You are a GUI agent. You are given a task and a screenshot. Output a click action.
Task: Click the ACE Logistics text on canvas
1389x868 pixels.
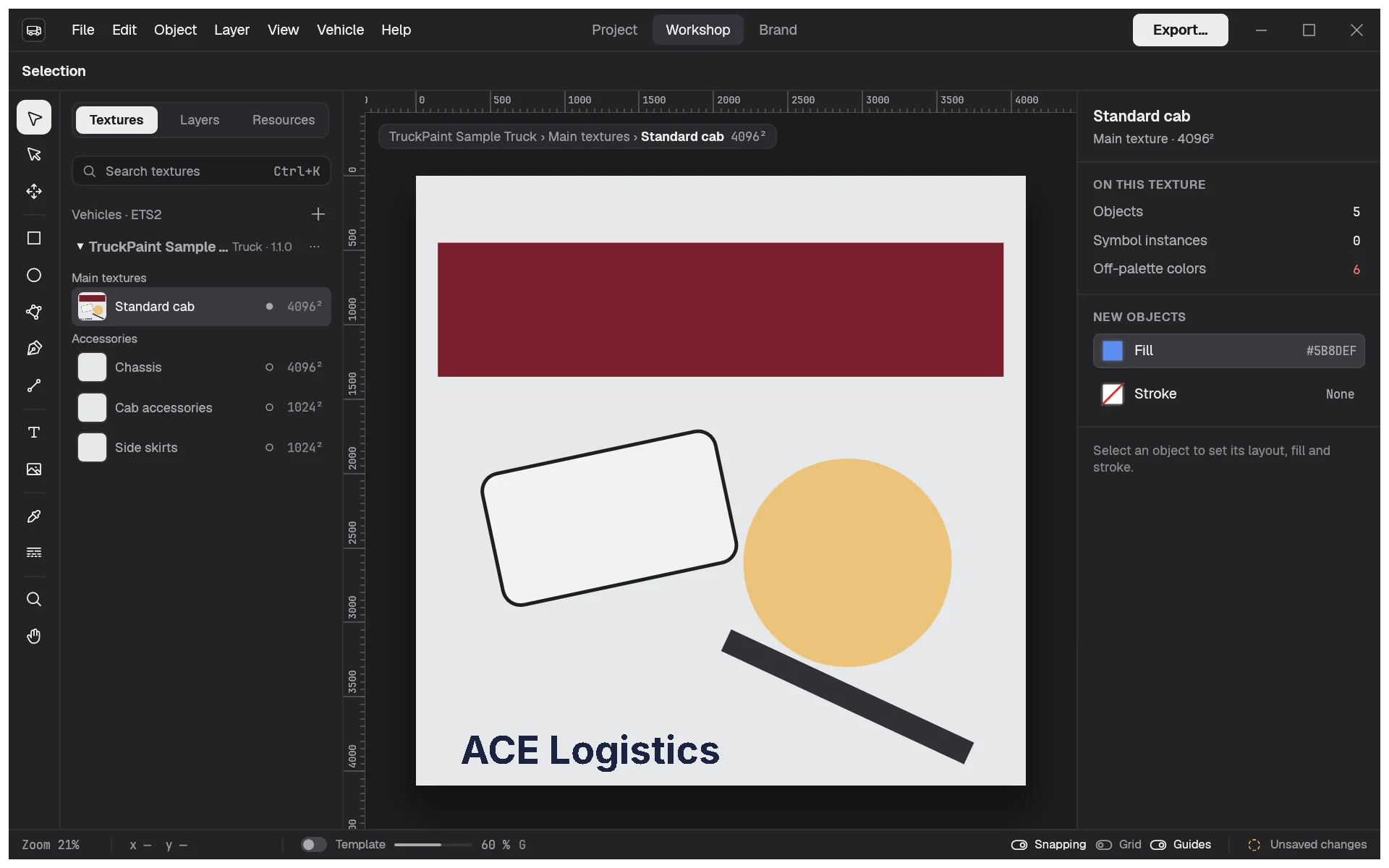[x=590, y=751]
